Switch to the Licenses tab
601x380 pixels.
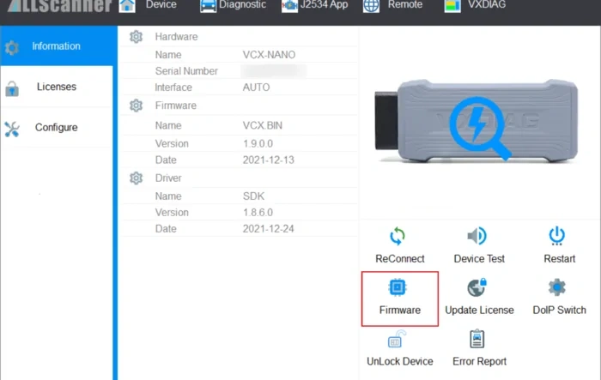coord(57,87)
